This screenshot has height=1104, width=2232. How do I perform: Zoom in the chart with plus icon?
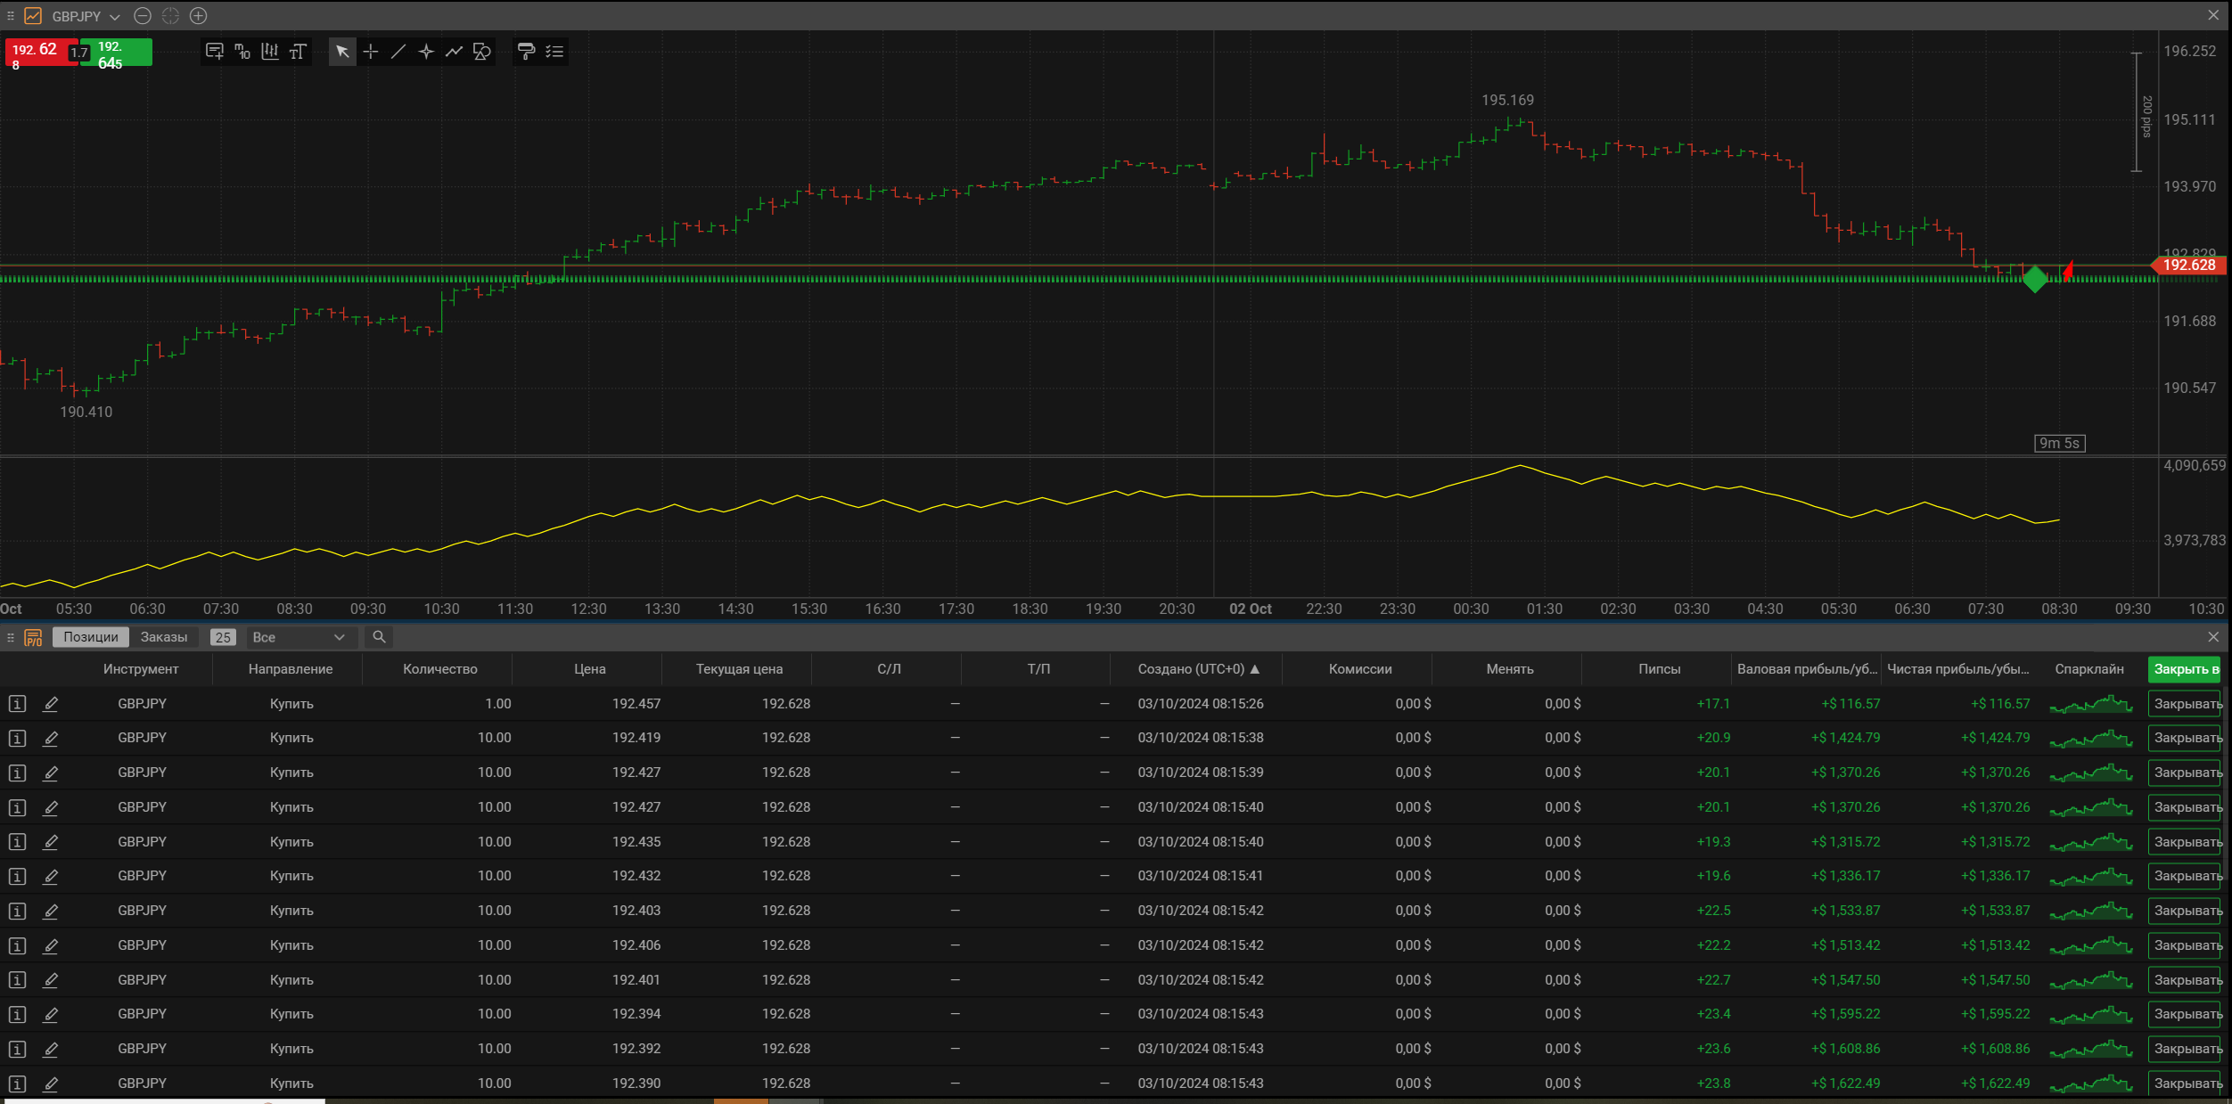click(199, 16)
